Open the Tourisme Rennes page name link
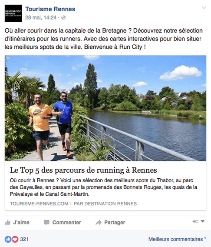211x247 pixels. [x=50, y=9]
